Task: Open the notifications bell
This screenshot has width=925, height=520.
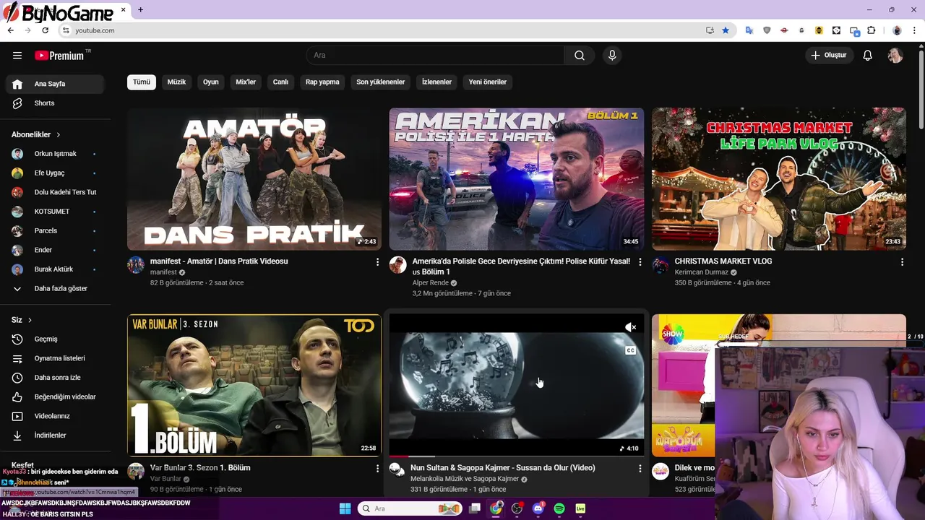Action: click(x=868, y=56)
